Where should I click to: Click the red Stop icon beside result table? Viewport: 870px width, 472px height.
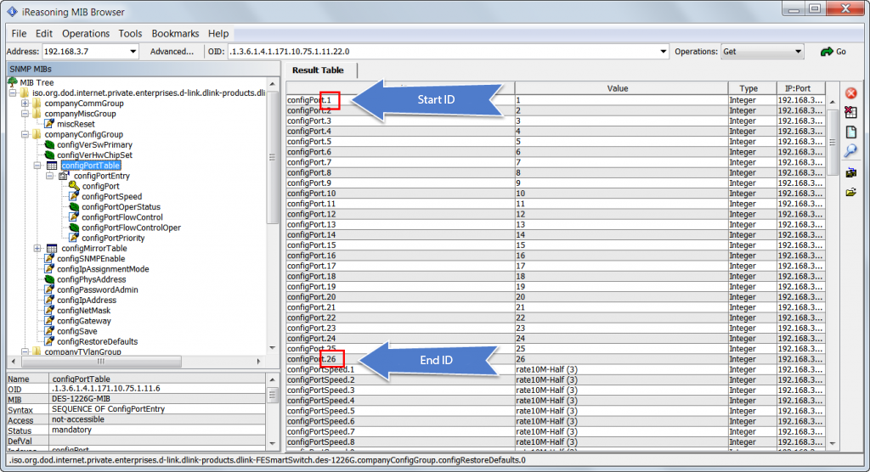[850, 93]
